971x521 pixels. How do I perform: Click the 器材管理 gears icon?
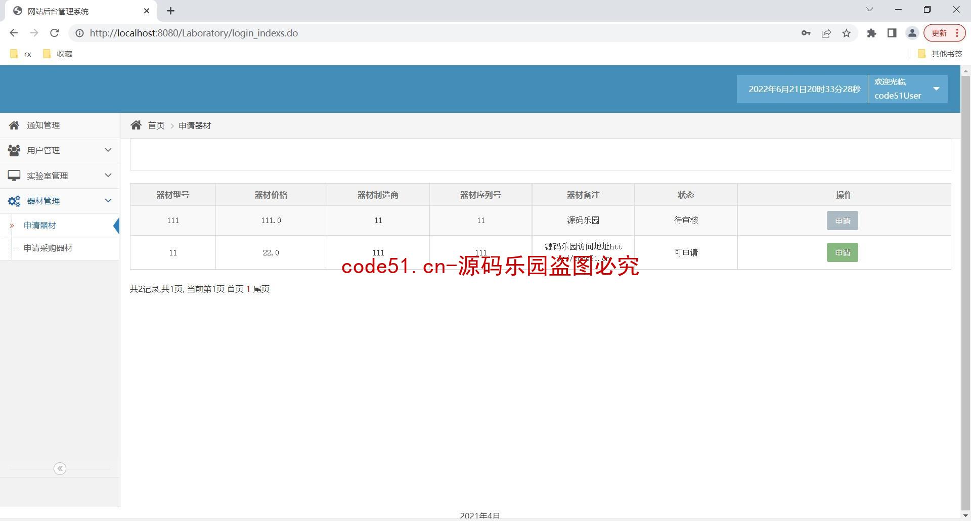pyautogui.click(x=14, y=201)
